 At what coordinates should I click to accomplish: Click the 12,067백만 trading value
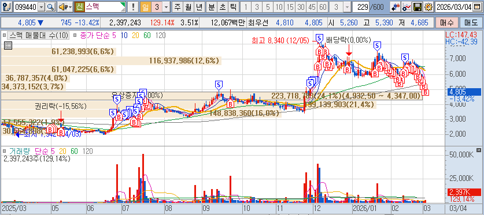click(228, 22)
